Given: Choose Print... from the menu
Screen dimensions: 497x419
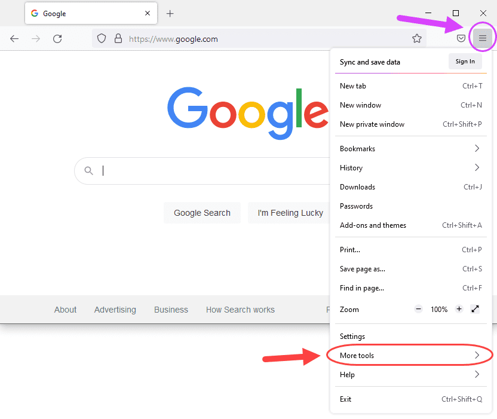Looking at the screenshot, I should tap(410, 250).
